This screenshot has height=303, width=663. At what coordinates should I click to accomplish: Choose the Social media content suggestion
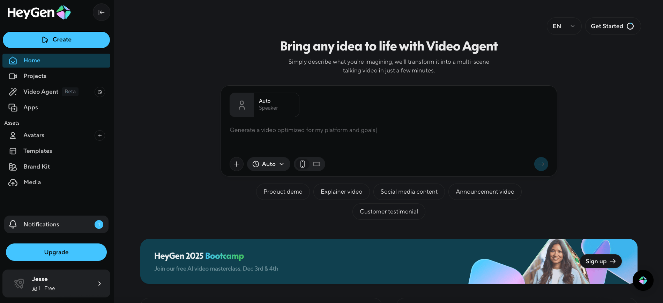pyautogui.click(x=409, y=192)
